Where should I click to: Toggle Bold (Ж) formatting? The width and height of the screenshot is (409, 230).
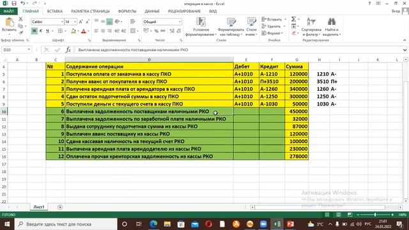(x=34, y=31)
